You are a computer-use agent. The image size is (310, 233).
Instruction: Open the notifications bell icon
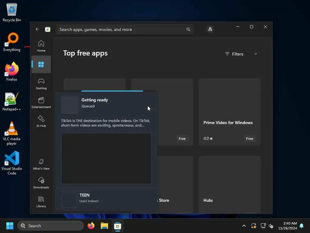point(302,226)
